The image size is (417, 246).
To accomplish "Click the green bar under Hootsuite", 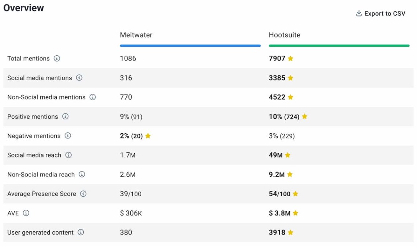I will click(x=339, y=45).
